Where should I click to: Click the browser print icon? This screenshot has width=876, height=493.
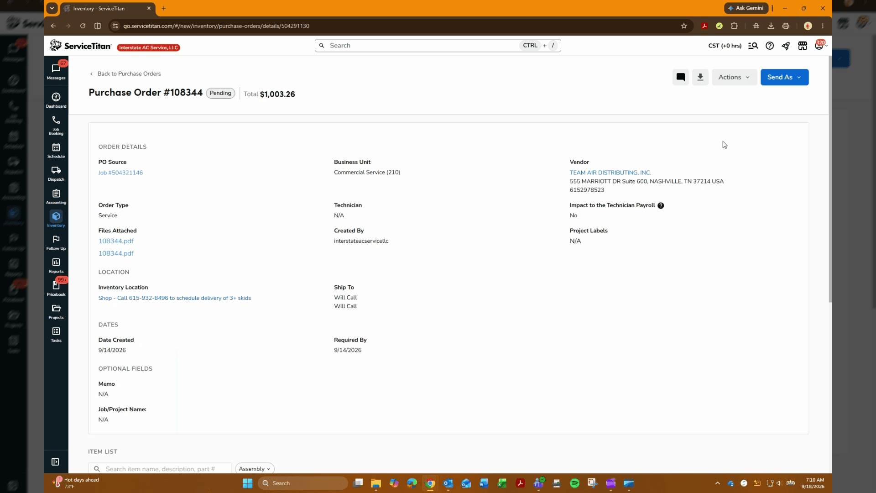tap(786, 26)
